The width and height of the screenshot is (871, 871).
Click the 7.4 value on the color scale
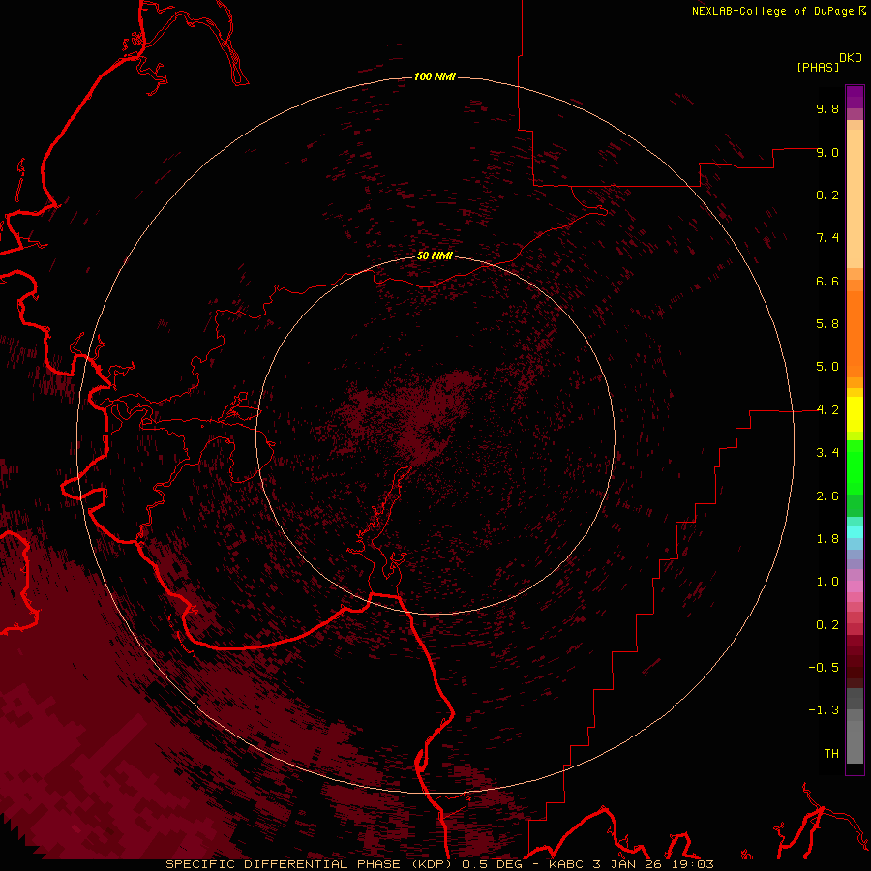click(827, 238)
